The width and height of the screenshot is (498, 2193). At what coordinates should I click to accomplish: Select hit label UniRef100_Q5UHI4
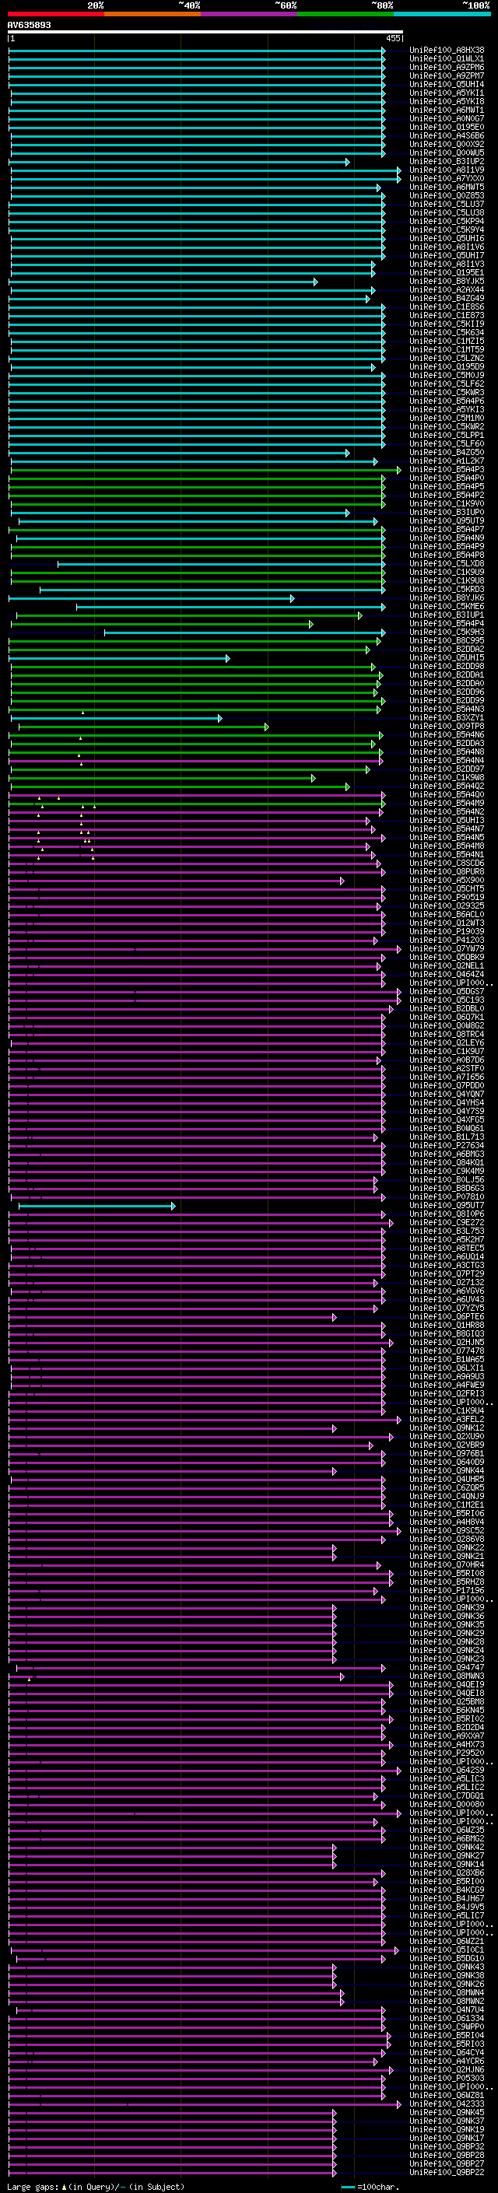pos(447,84)
